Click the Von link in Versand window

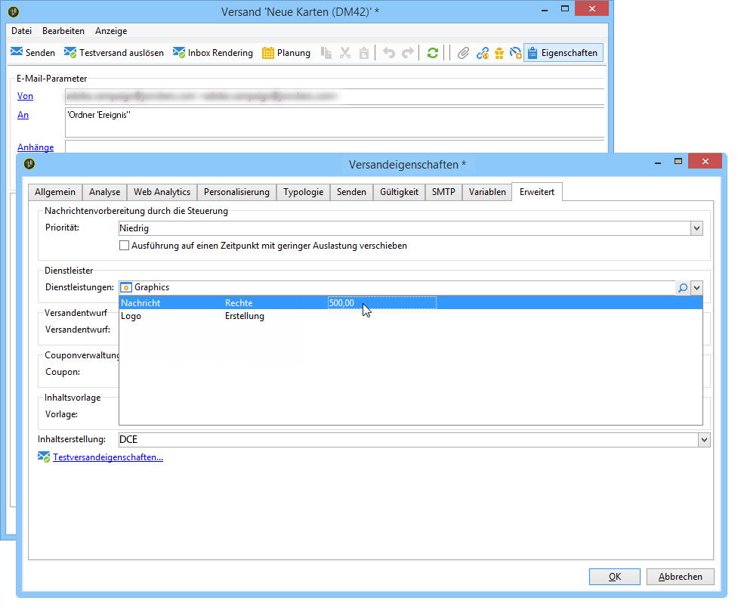click(x=25, y=96)
